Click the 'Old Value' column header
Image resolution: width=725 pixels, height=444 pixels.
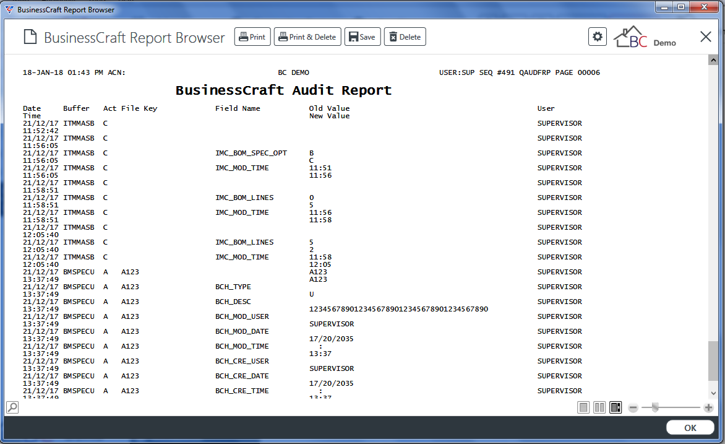click(x=329, y=108)
